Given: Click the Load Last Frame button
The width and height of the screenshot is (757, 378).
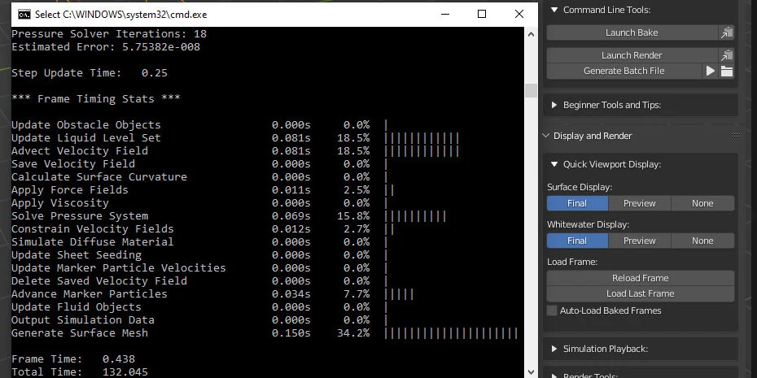Looking at the screenshot, I should (641, 293).
